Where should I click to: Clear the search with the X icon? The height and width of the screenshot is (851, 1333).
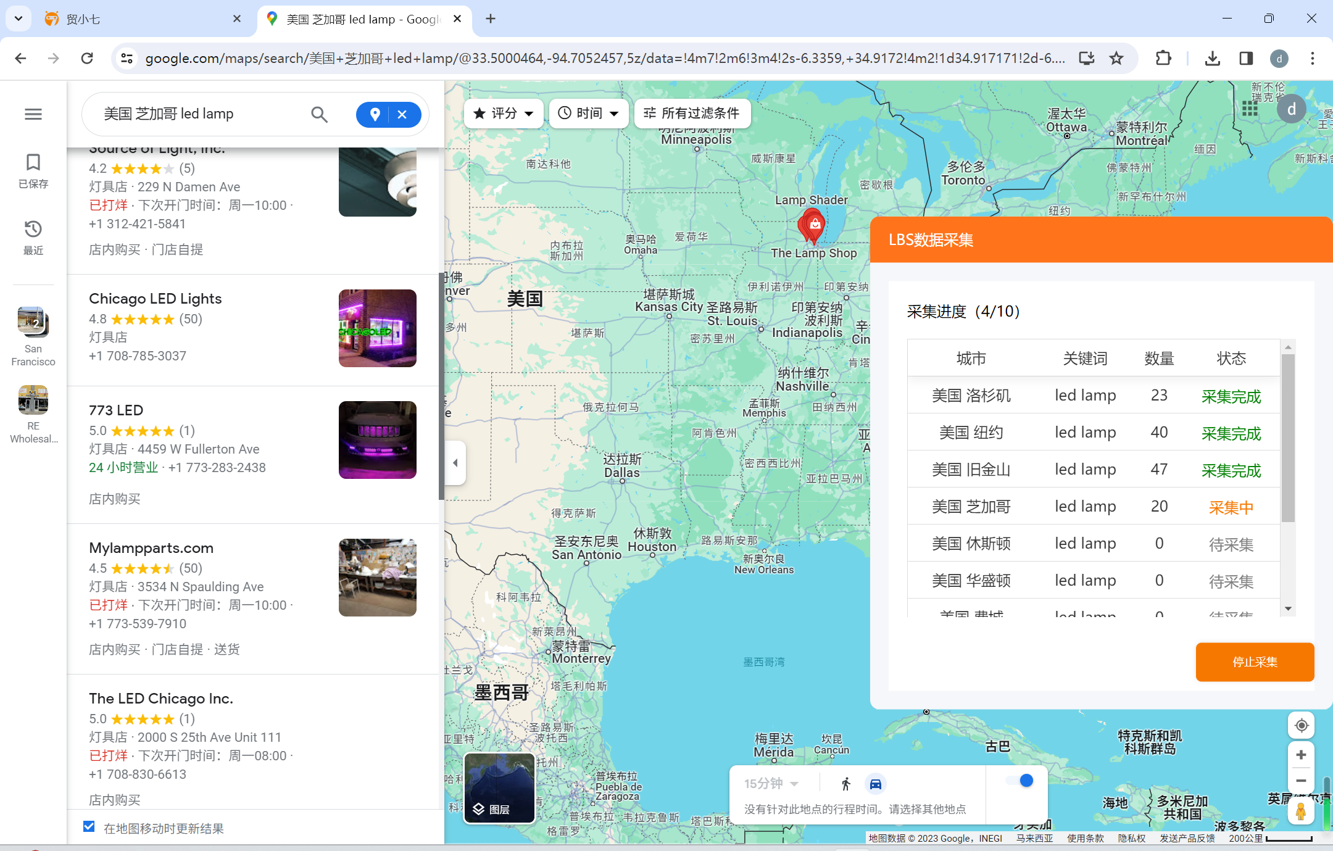[402, 114]
